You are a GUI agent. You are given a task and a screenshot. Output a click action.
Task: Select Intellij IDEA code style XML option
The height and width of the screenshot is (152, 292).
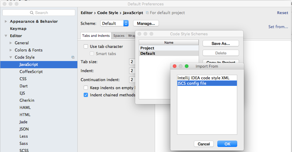pyautogui.click(x=203, y=78)
